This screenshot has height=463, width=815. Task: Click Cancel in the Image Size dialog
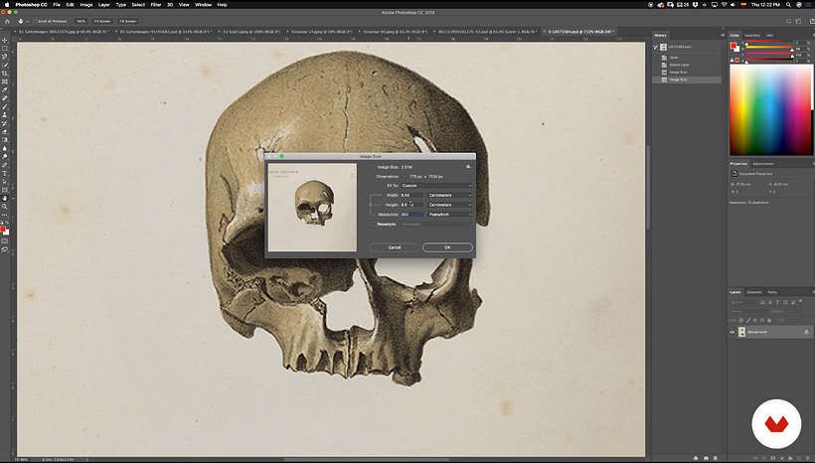tap(395, 247)
